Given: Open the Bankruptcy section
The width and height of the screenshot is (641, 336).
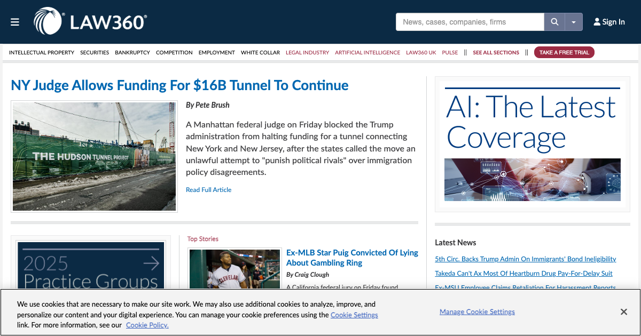Looking at the screenshot, I should click(x=132, y=52).
